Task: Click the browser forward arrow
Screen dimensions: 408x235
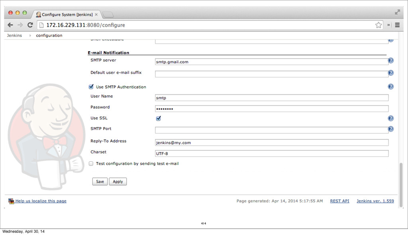Action: click(x=20, y=25)
